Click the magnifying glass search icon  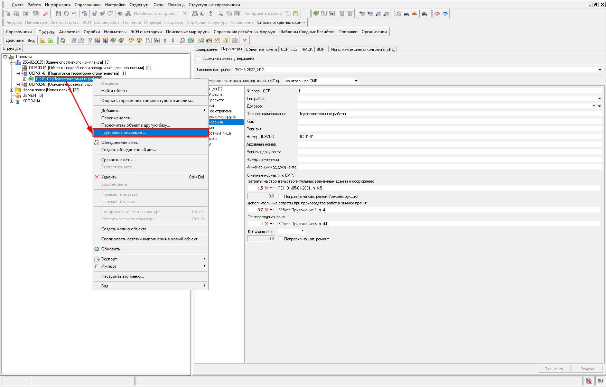point(46,13)
